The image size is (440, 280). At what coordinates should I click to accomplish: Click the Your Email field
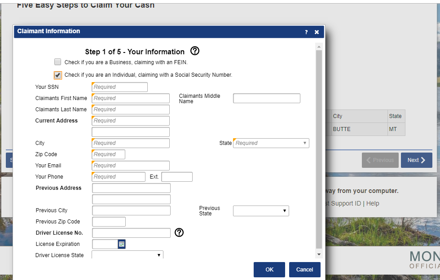(130, 165)
